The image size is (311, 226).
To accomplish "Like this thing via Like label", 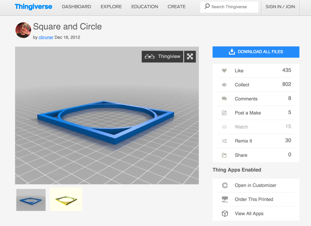I will click(x=239, y=71).
